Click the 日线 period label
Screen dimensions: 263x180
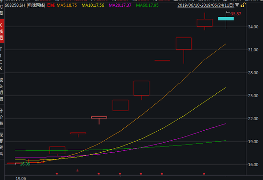click(51, 5)
